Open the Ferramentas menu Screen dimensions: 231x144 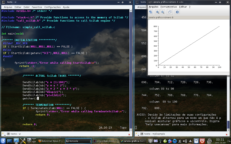(x=169, y=7)
